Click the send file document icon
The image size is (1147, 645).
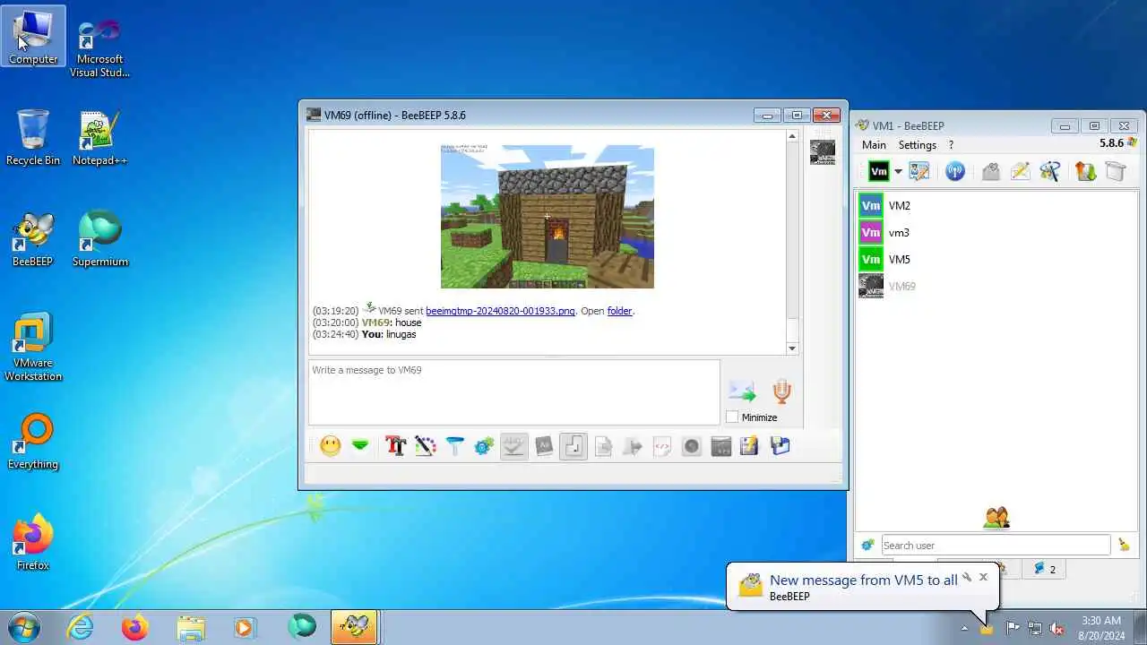tap(603, 446)
